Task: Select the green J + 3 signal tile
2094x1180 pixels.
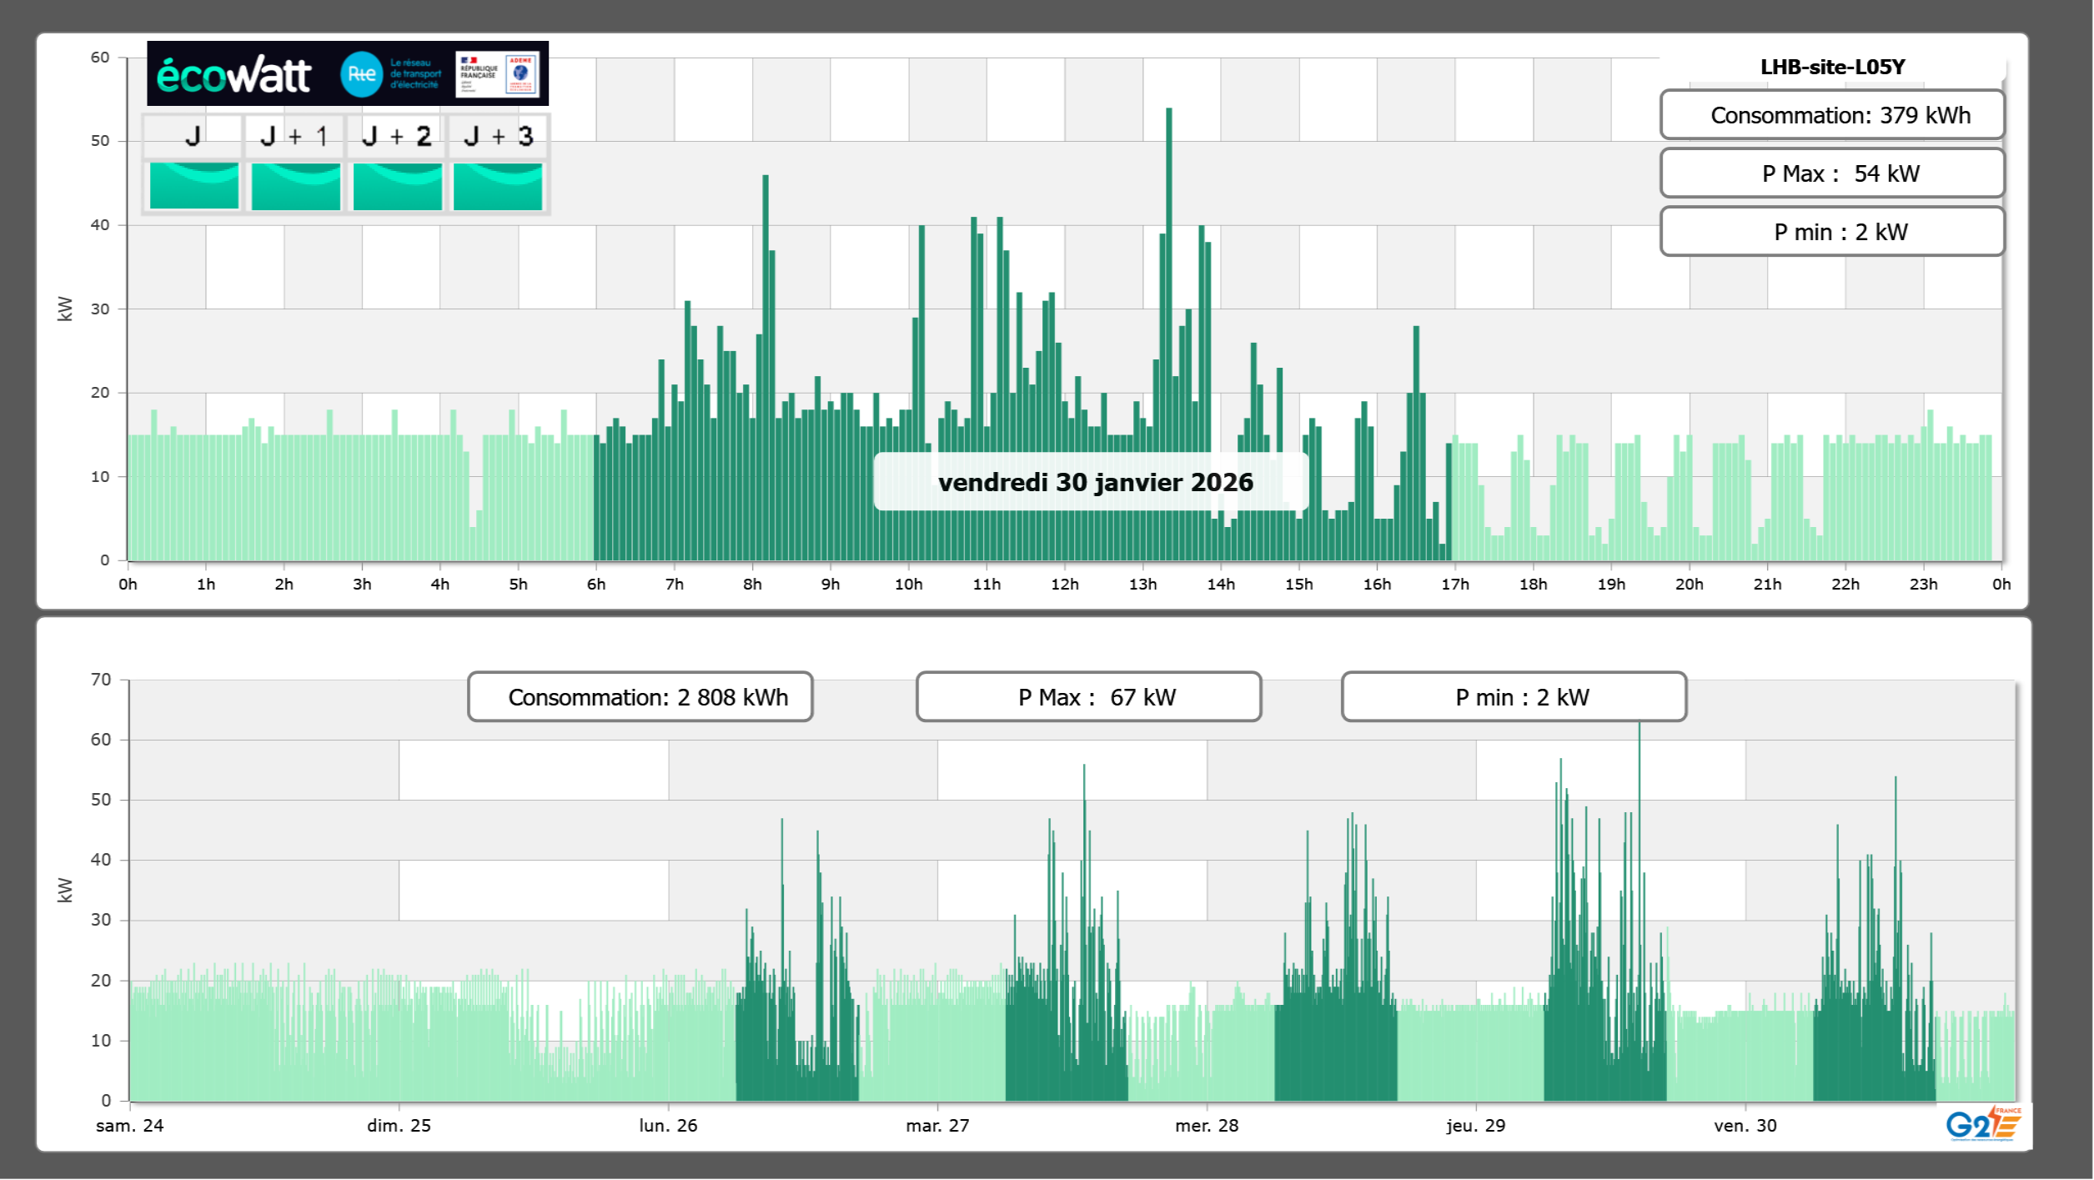Action: 498,186
